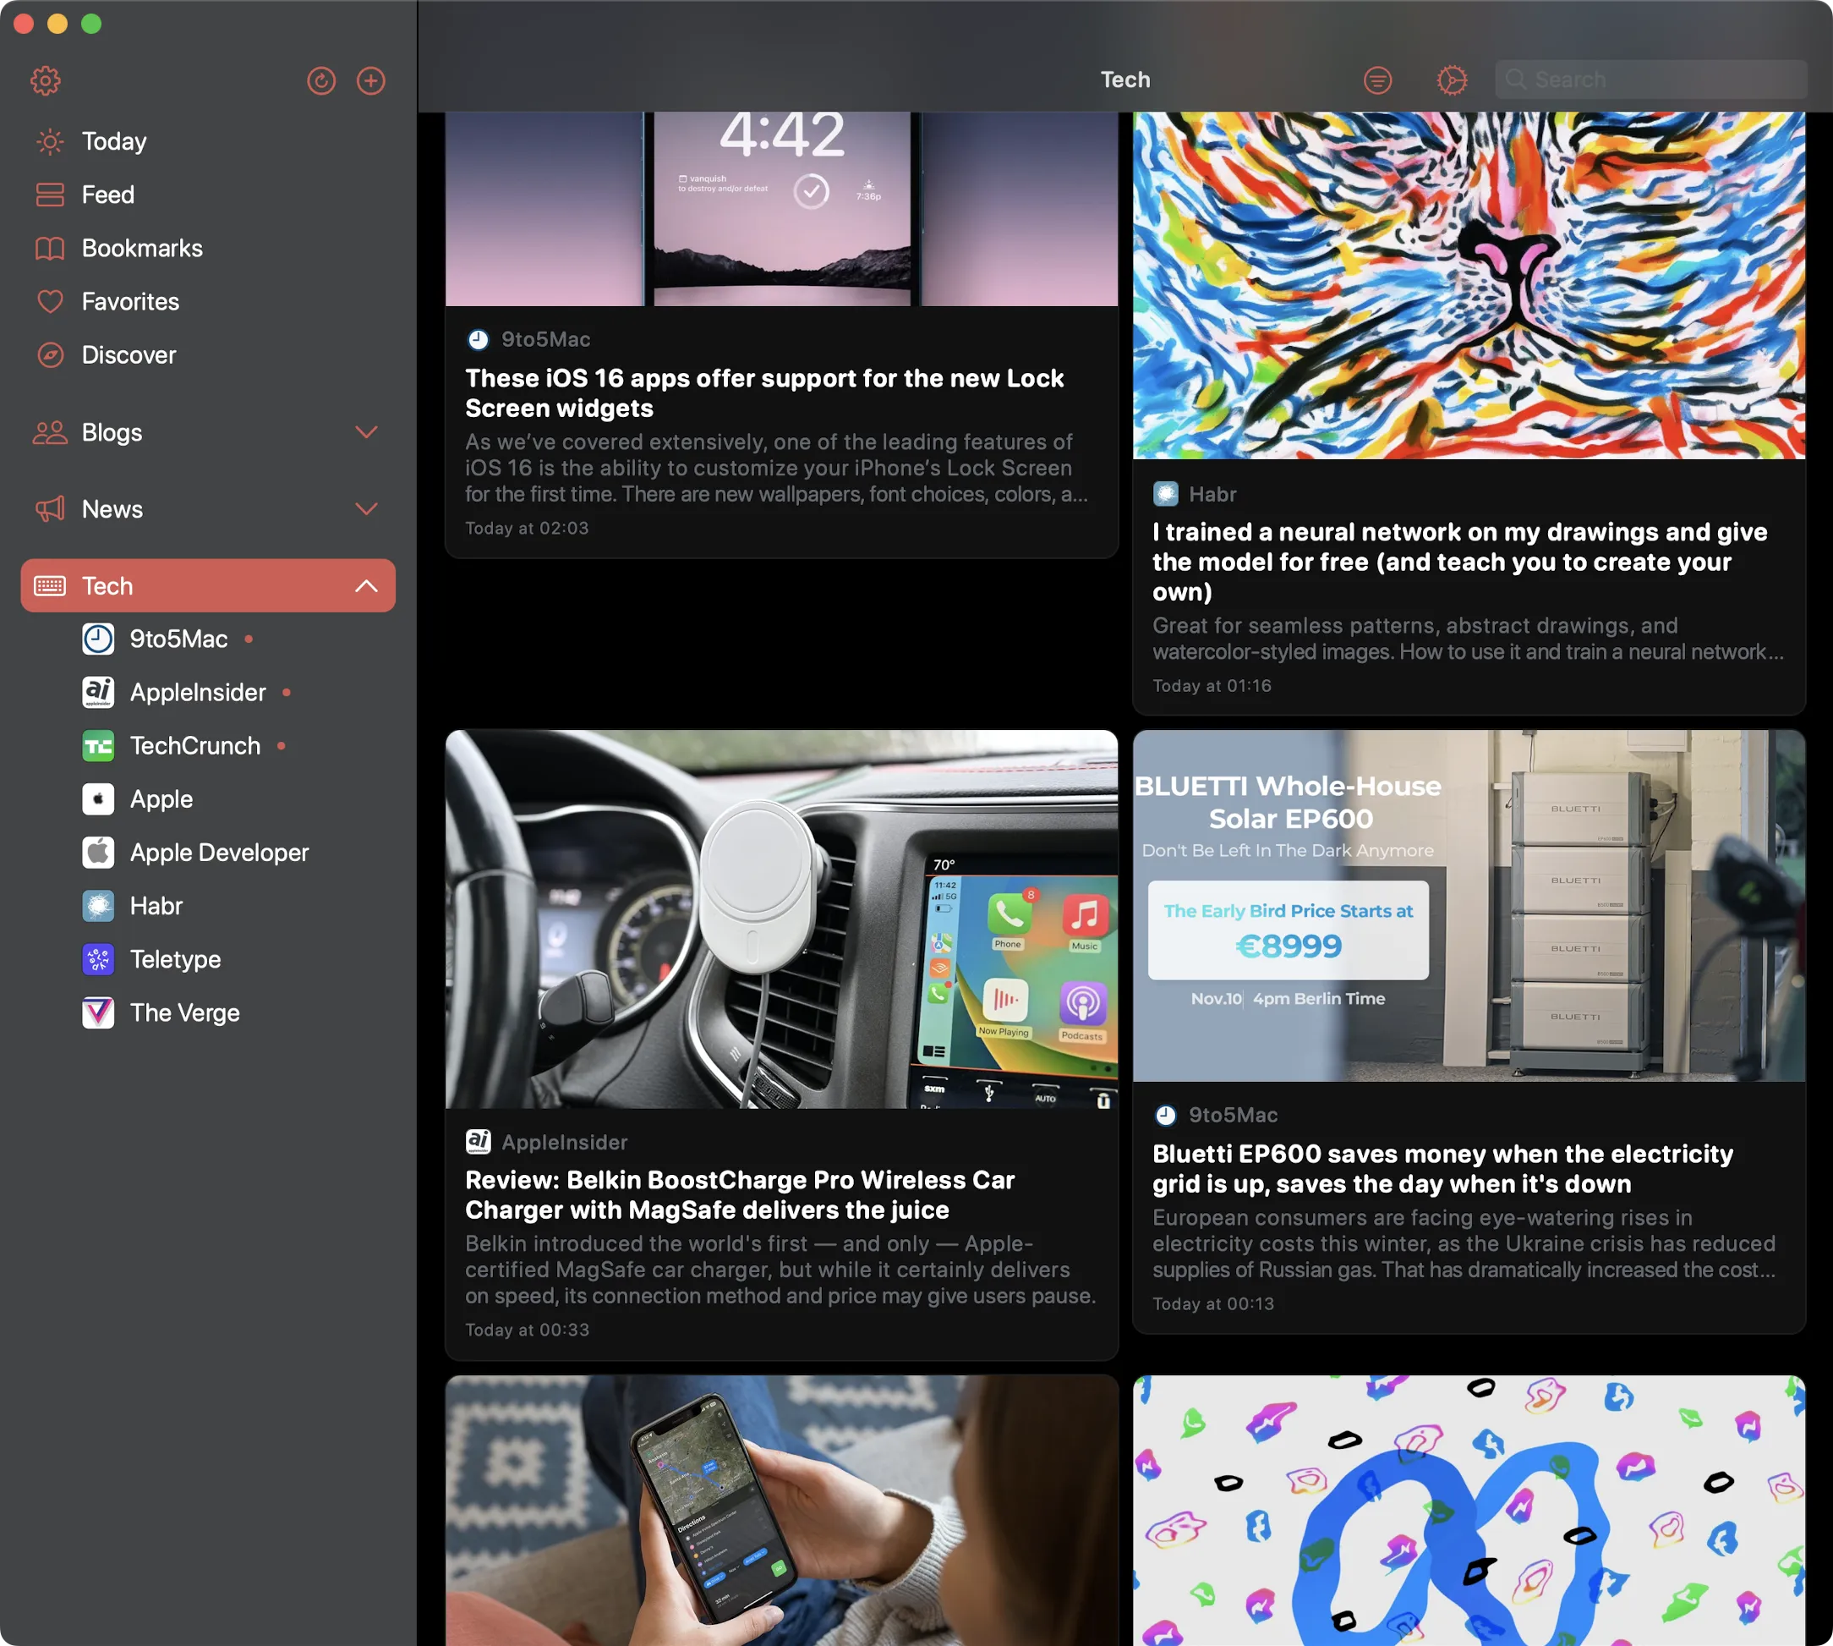The width and height of the screenshot is (1833, 1646).
Task: Click the view options gear in toolbar
Action: point(1452,80)
